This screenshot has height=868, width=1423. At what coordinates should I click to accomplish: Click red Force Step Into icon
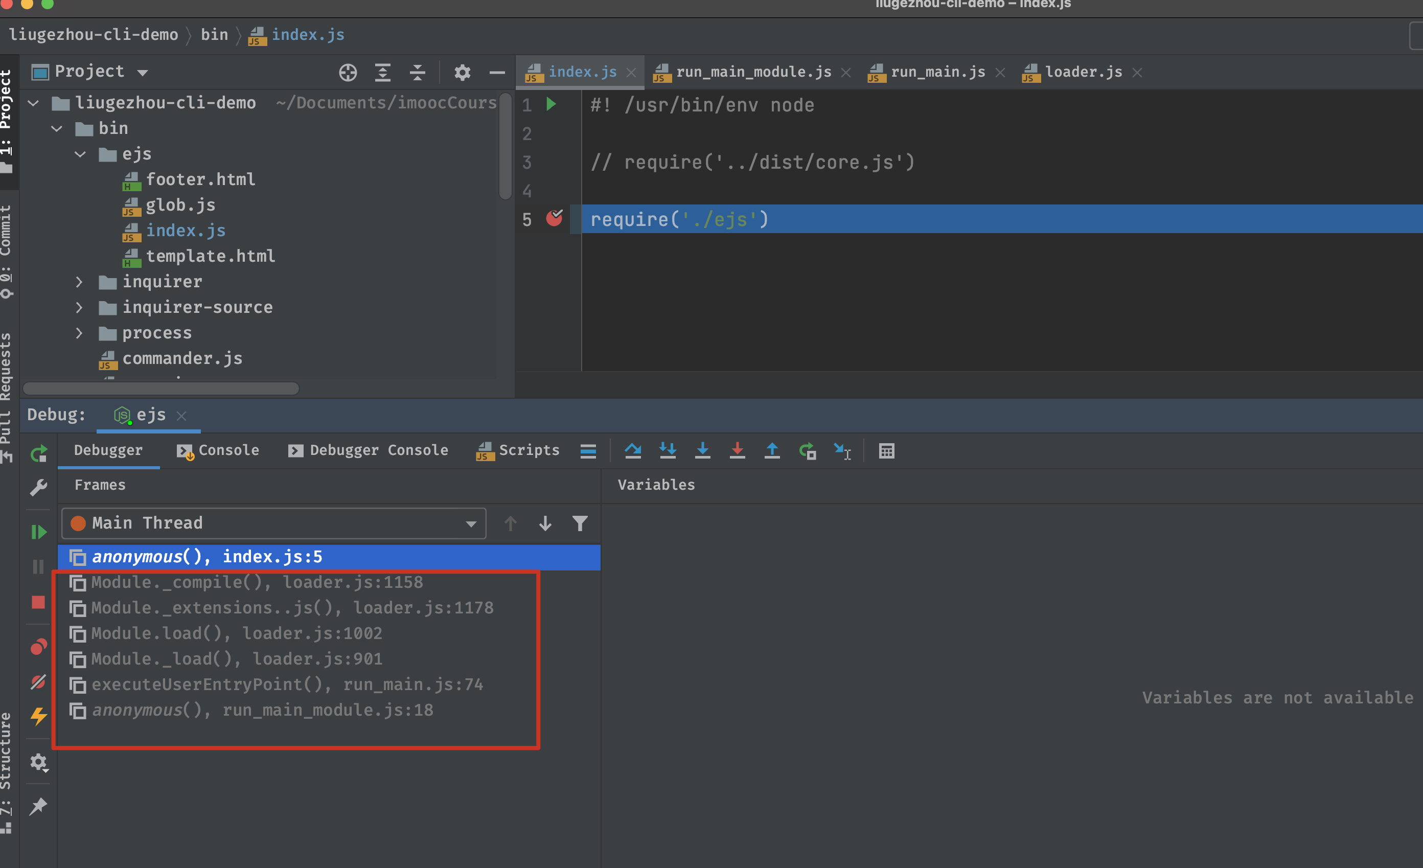[x=738, y=450]
